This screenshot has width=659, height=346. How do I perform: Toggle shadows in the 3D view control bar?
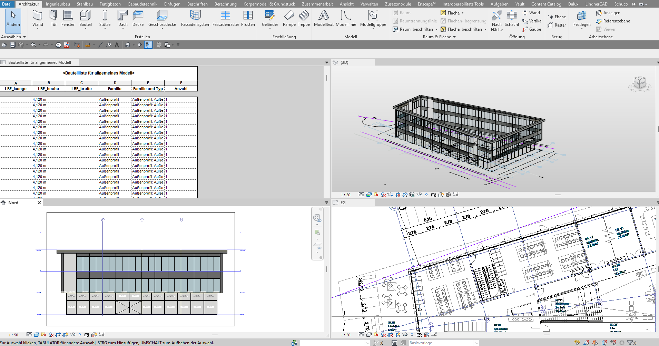pos(383,195)
